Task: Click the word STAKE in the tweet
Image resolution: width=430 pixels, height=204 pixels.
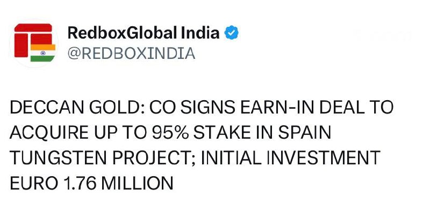Action: point(221,133)
